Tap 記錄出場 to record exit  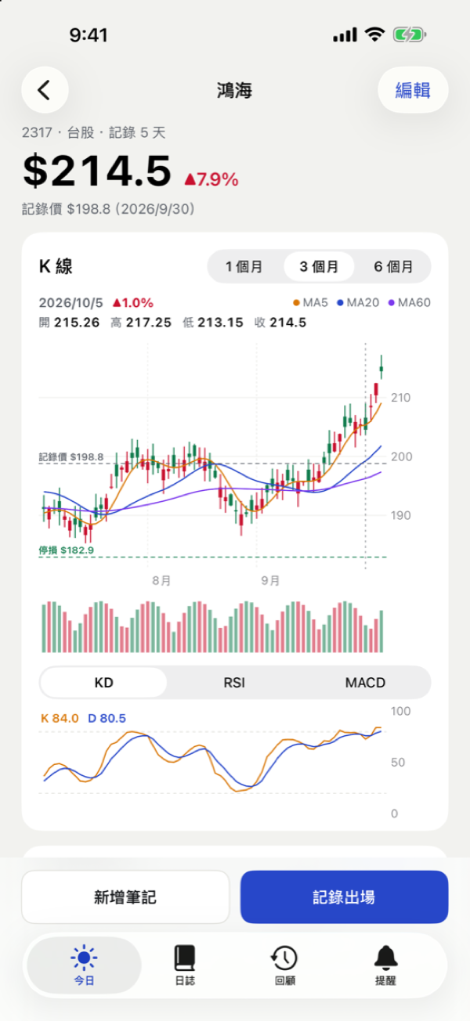344,897
